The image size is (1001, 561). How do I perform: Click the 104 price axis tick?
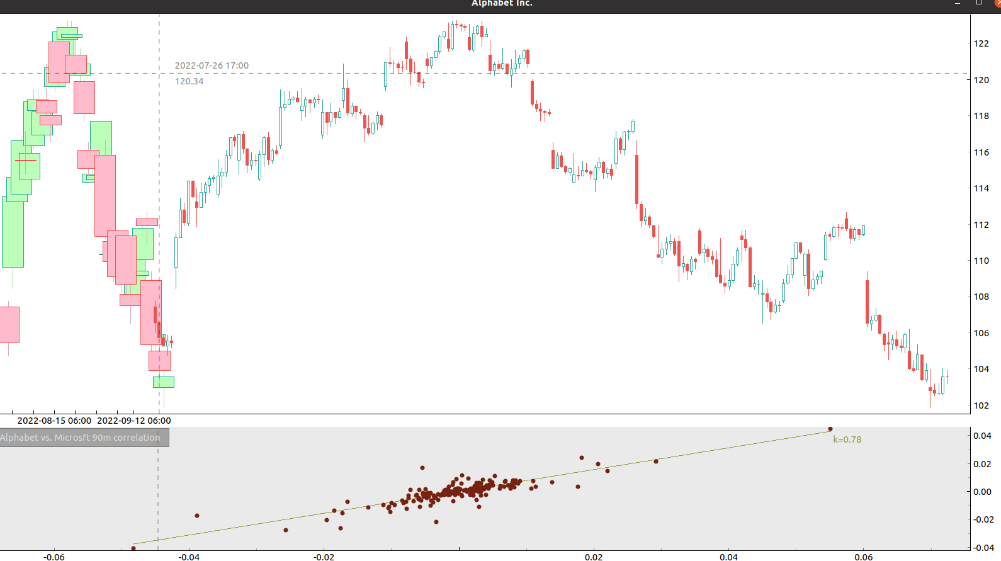click(x=981, y=369)
